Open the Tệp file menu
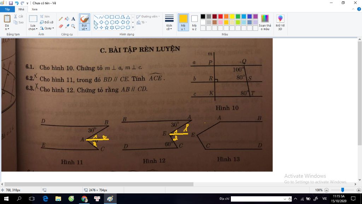The width and height of the screenshot is (362, 204). point(7,9)
